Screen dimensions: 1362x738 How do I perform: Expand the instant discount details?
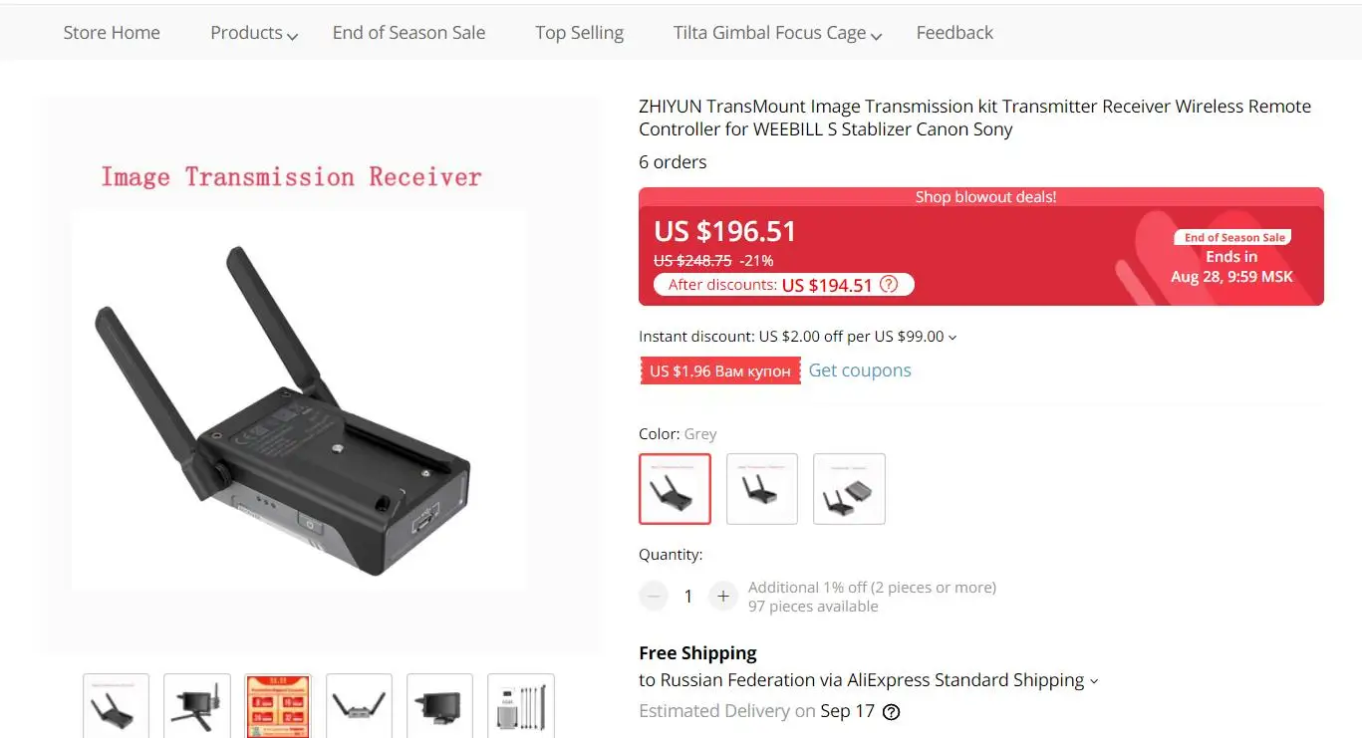[x=797, y=337]
